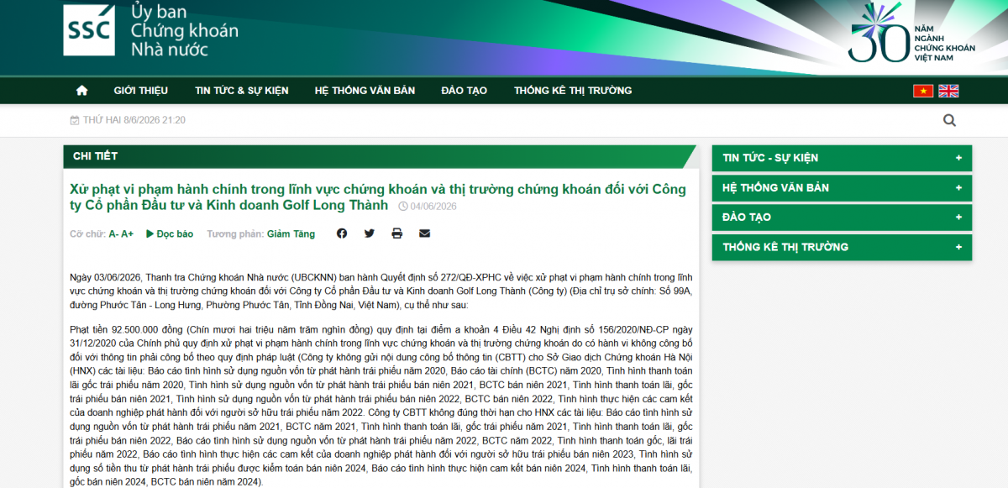
Task: Open the home page icon
Action: [x=81, y=91]
